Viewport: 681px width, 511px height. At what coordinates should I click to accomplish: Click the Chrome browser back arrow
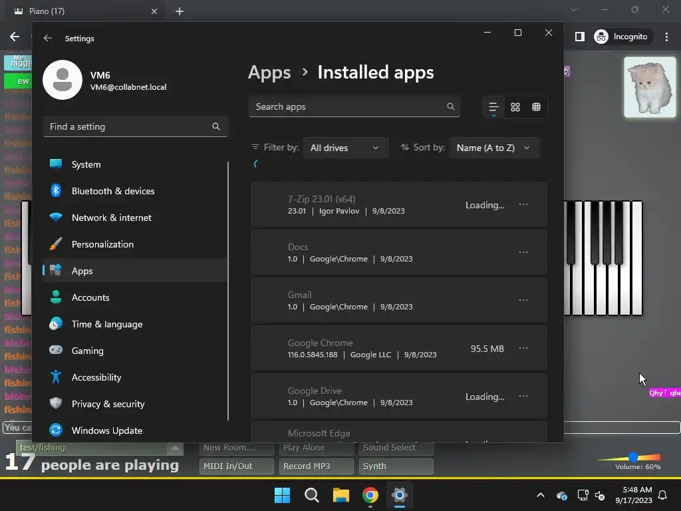pos(15,37)
